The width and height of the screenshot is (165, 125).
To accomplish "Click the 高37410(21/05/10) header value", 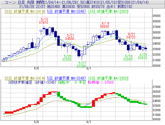I will pos(102,2).
